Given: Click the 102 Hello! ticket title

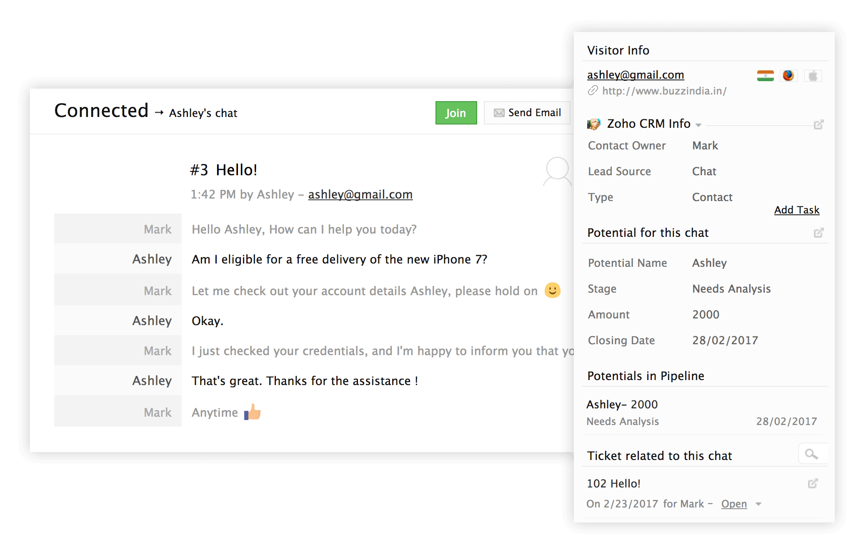Looking at the screenshot, I should (613, 484).
